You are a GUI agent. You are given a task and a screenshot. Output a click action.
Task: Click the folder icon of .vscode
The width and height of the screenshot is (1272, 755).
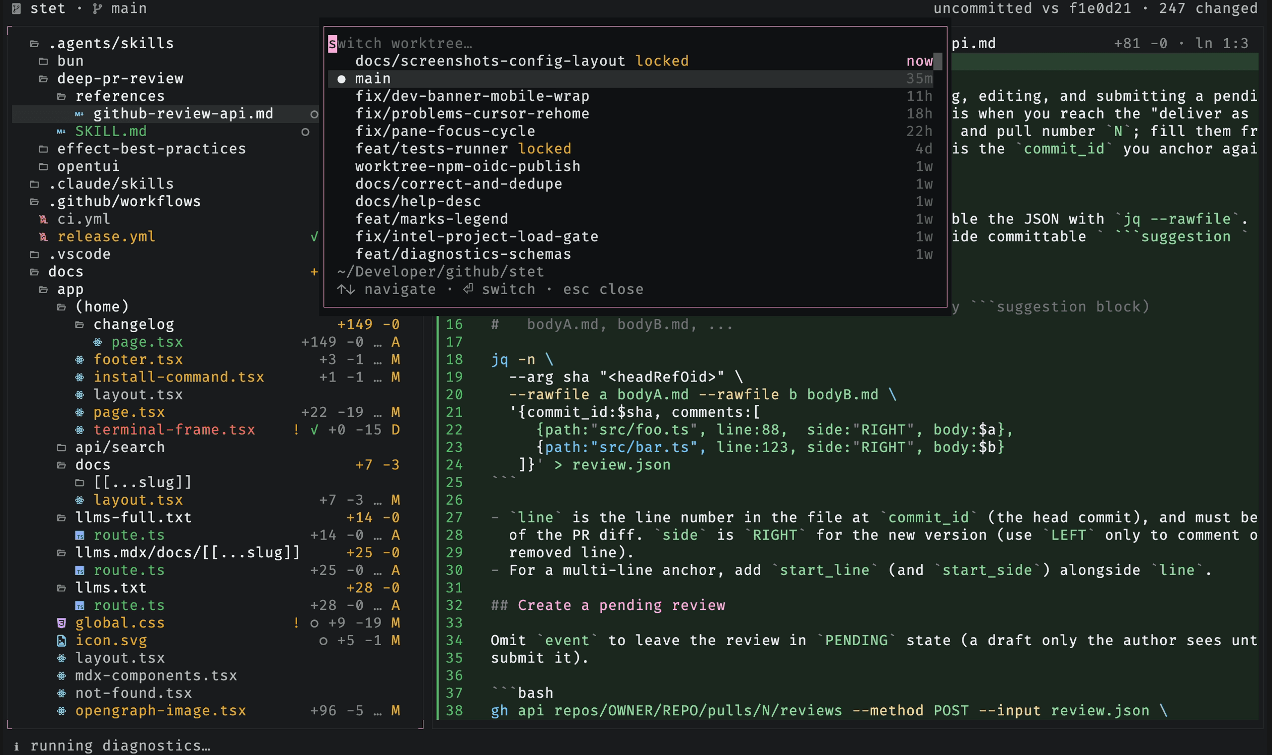(34, 254)
